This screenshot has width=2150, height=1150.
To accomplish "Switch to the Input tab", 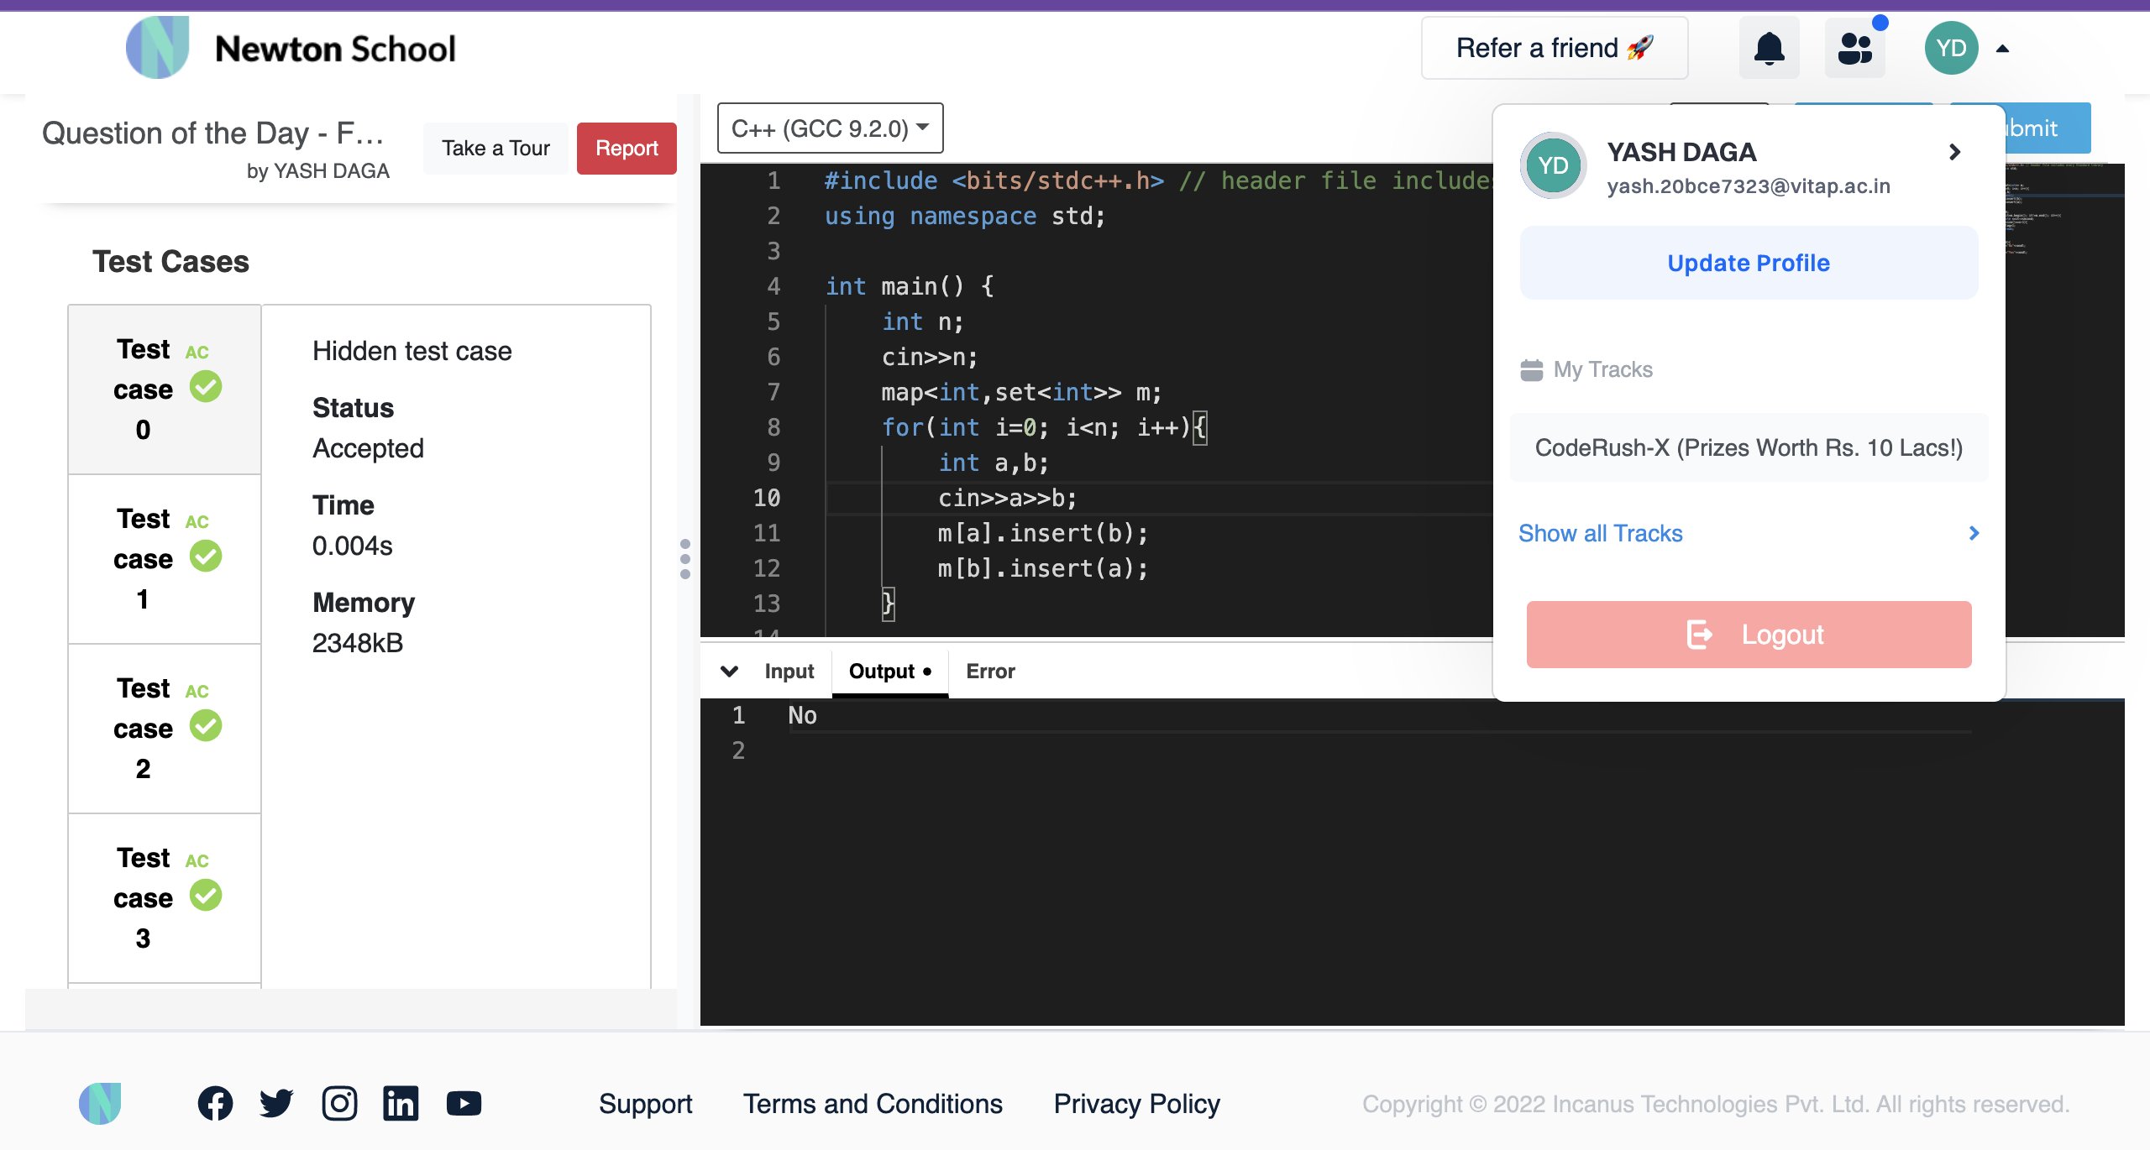I will (x=788, y=671).
